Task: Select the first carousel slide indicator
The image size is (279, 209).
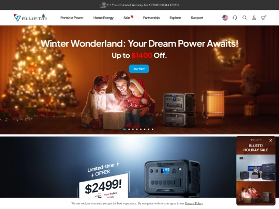Action: tap(125, 129)
